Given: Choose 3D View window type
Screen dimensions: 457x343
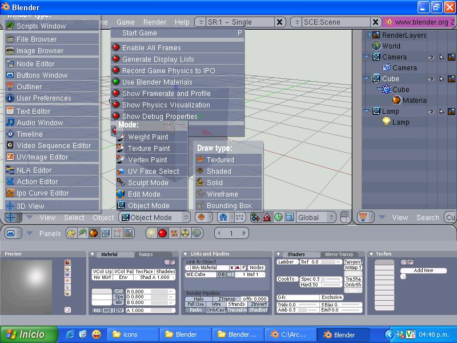Looking at the screenshot, I should (52, 206).
